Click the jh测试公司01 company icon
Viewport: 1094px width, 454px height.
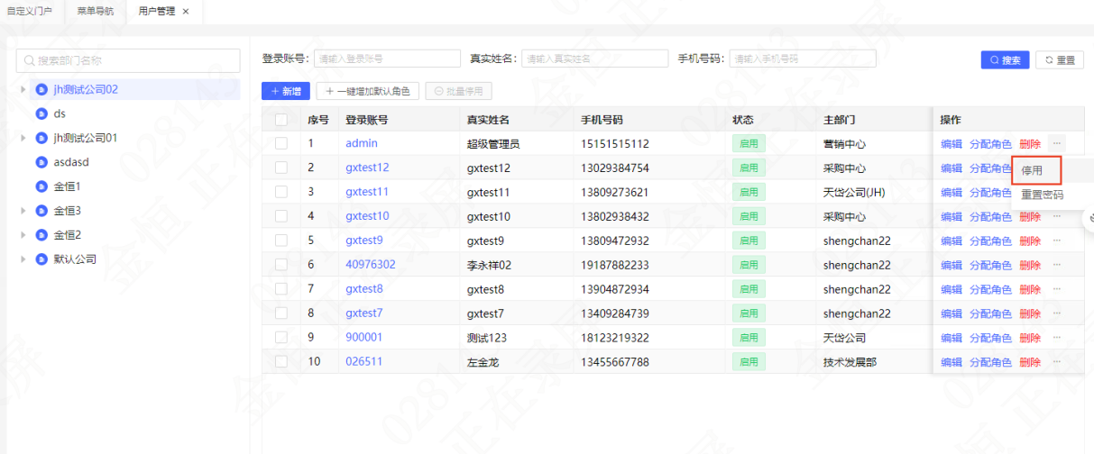(x=41, y=138)
